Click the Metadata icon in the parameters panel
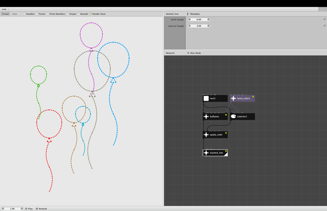Image resolution: width=327 pixels, height=211 pixels. click(188, 14)
